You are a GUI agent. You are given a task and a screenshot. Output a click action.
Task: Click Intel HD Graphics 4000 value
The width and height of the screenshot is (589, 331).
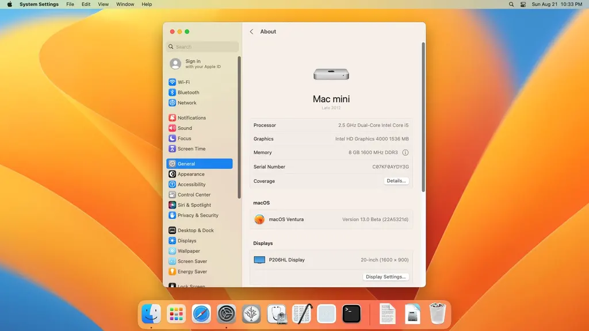coord(372,139)
